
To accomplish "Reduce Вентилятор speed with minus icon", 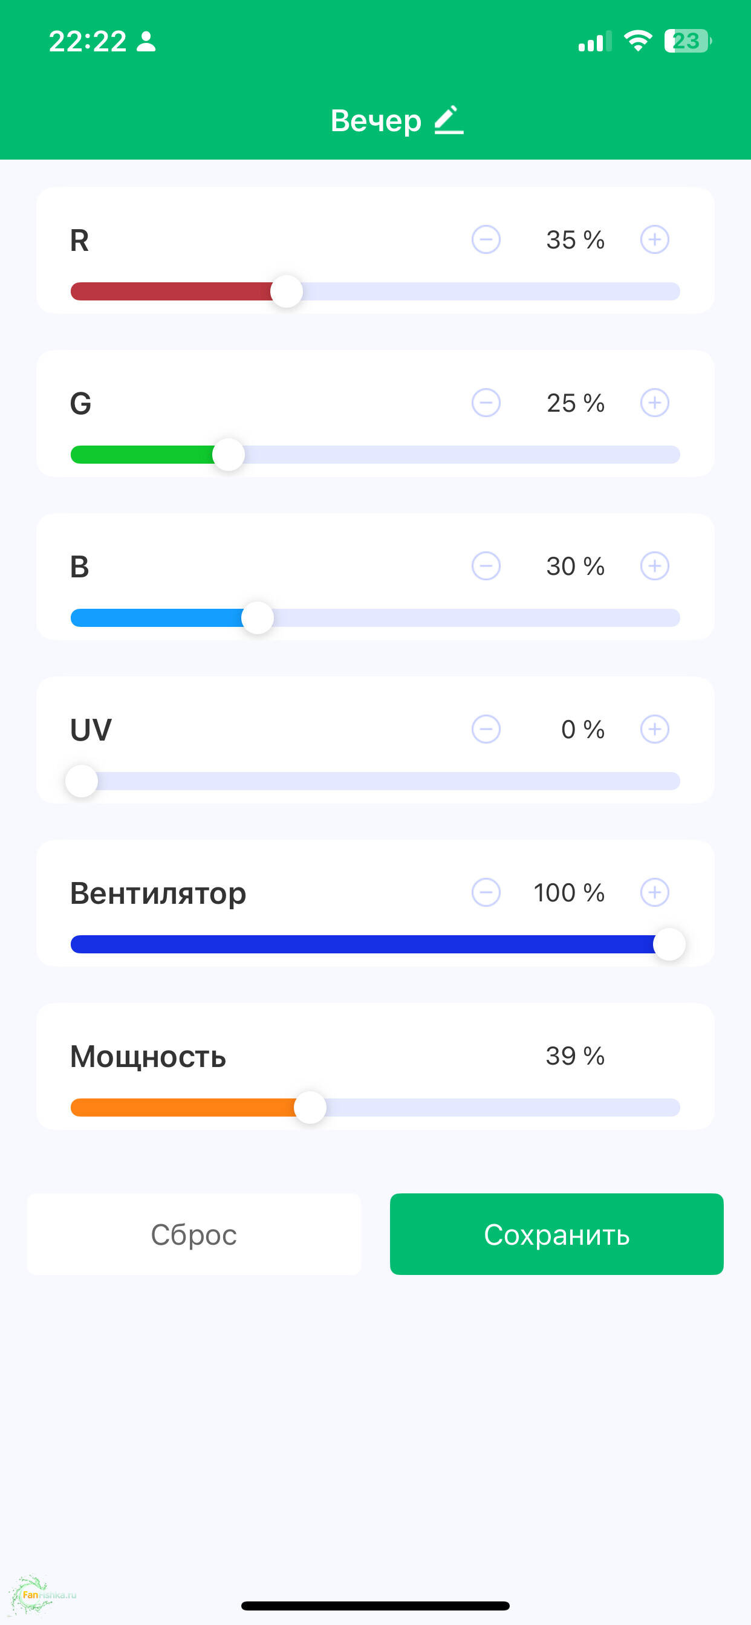I will pos(486,893).
